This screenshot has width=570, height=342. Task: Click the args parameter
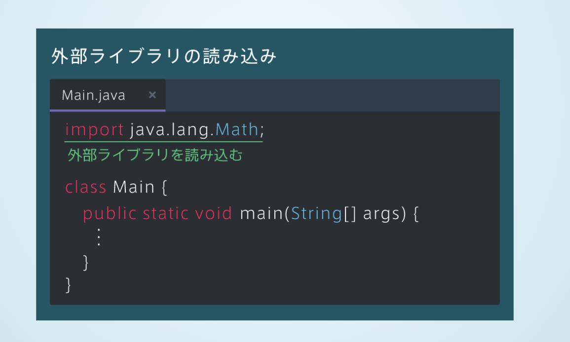pos(381,214)
